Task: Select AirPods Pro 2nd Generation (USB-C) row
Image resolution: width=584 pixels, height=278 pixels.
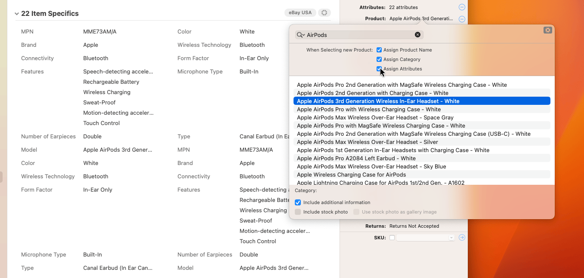Action: [422, 134]
